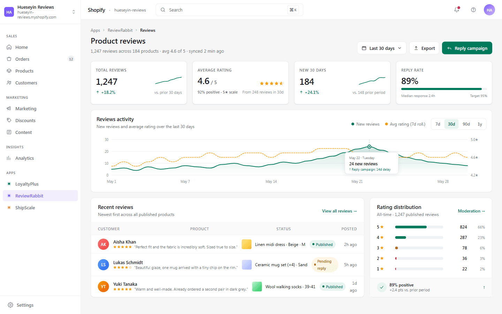Click the POSTED column header
Image resolution: width=502 pixels, height=314 pixels.
click(349, 229)
